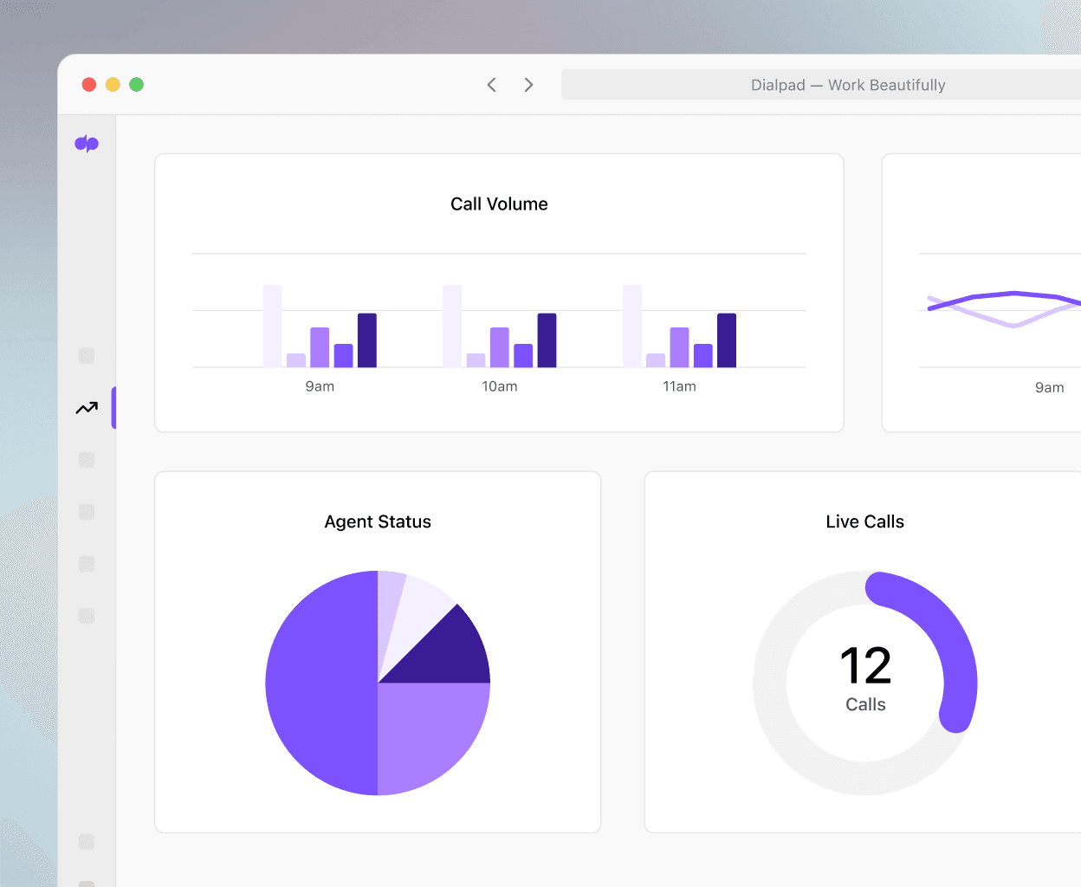Select the gray sidebar square above the analytics icon
This screenshot has height=887, width=1081.
[87, 356]
